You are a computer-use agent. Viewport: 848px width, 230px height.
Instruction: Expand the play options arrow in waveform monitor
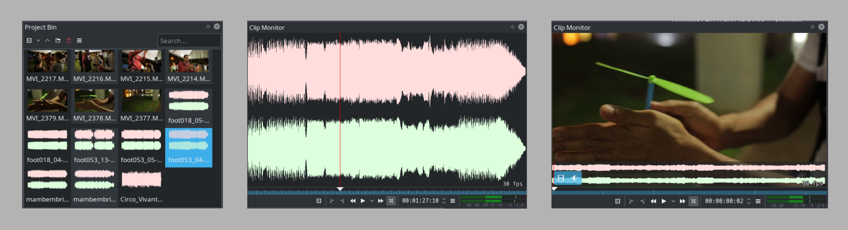click(371, 201)
